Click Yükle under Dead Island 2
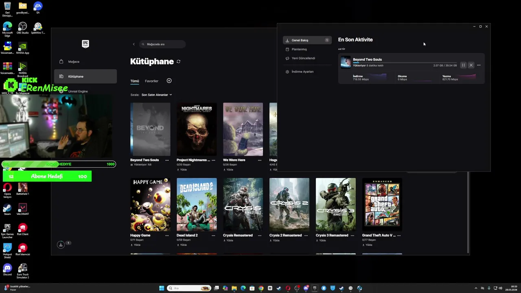Image resolution: width=521 pixels, height=293 pixels. pyautogui.click(x=182, y=245)
